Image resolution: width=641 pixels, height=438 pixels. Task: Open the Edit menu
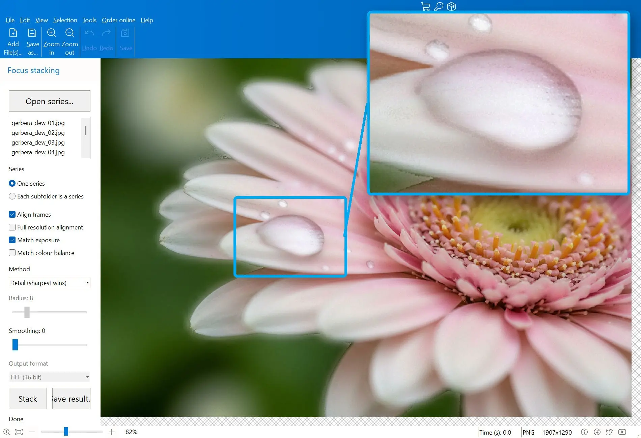click(25, 20)
